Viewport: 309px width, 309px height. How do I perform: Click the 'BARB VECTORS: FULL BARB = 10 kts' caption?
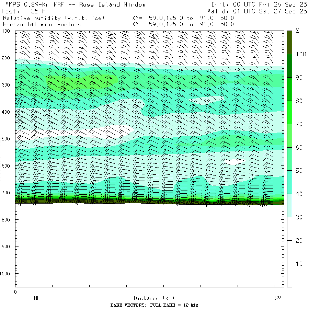154,305
